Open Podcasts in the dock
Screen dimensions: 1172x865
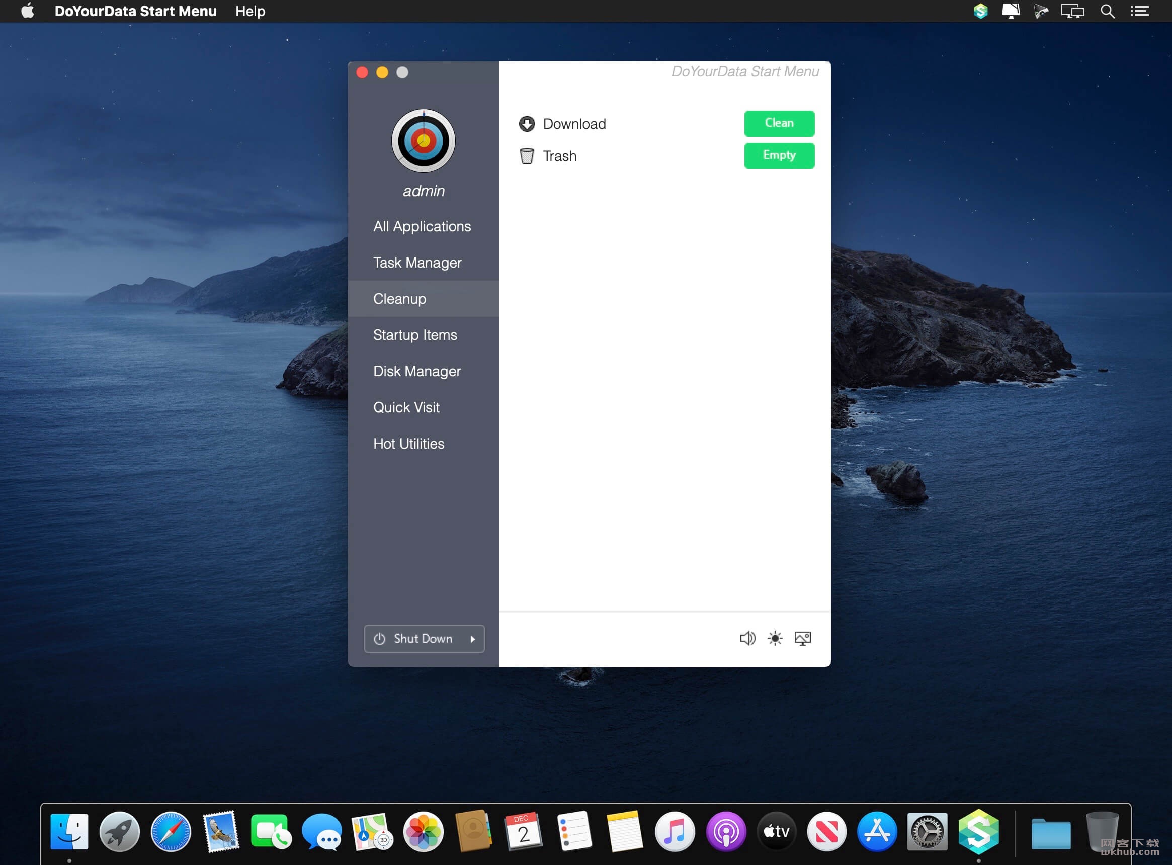726,831
